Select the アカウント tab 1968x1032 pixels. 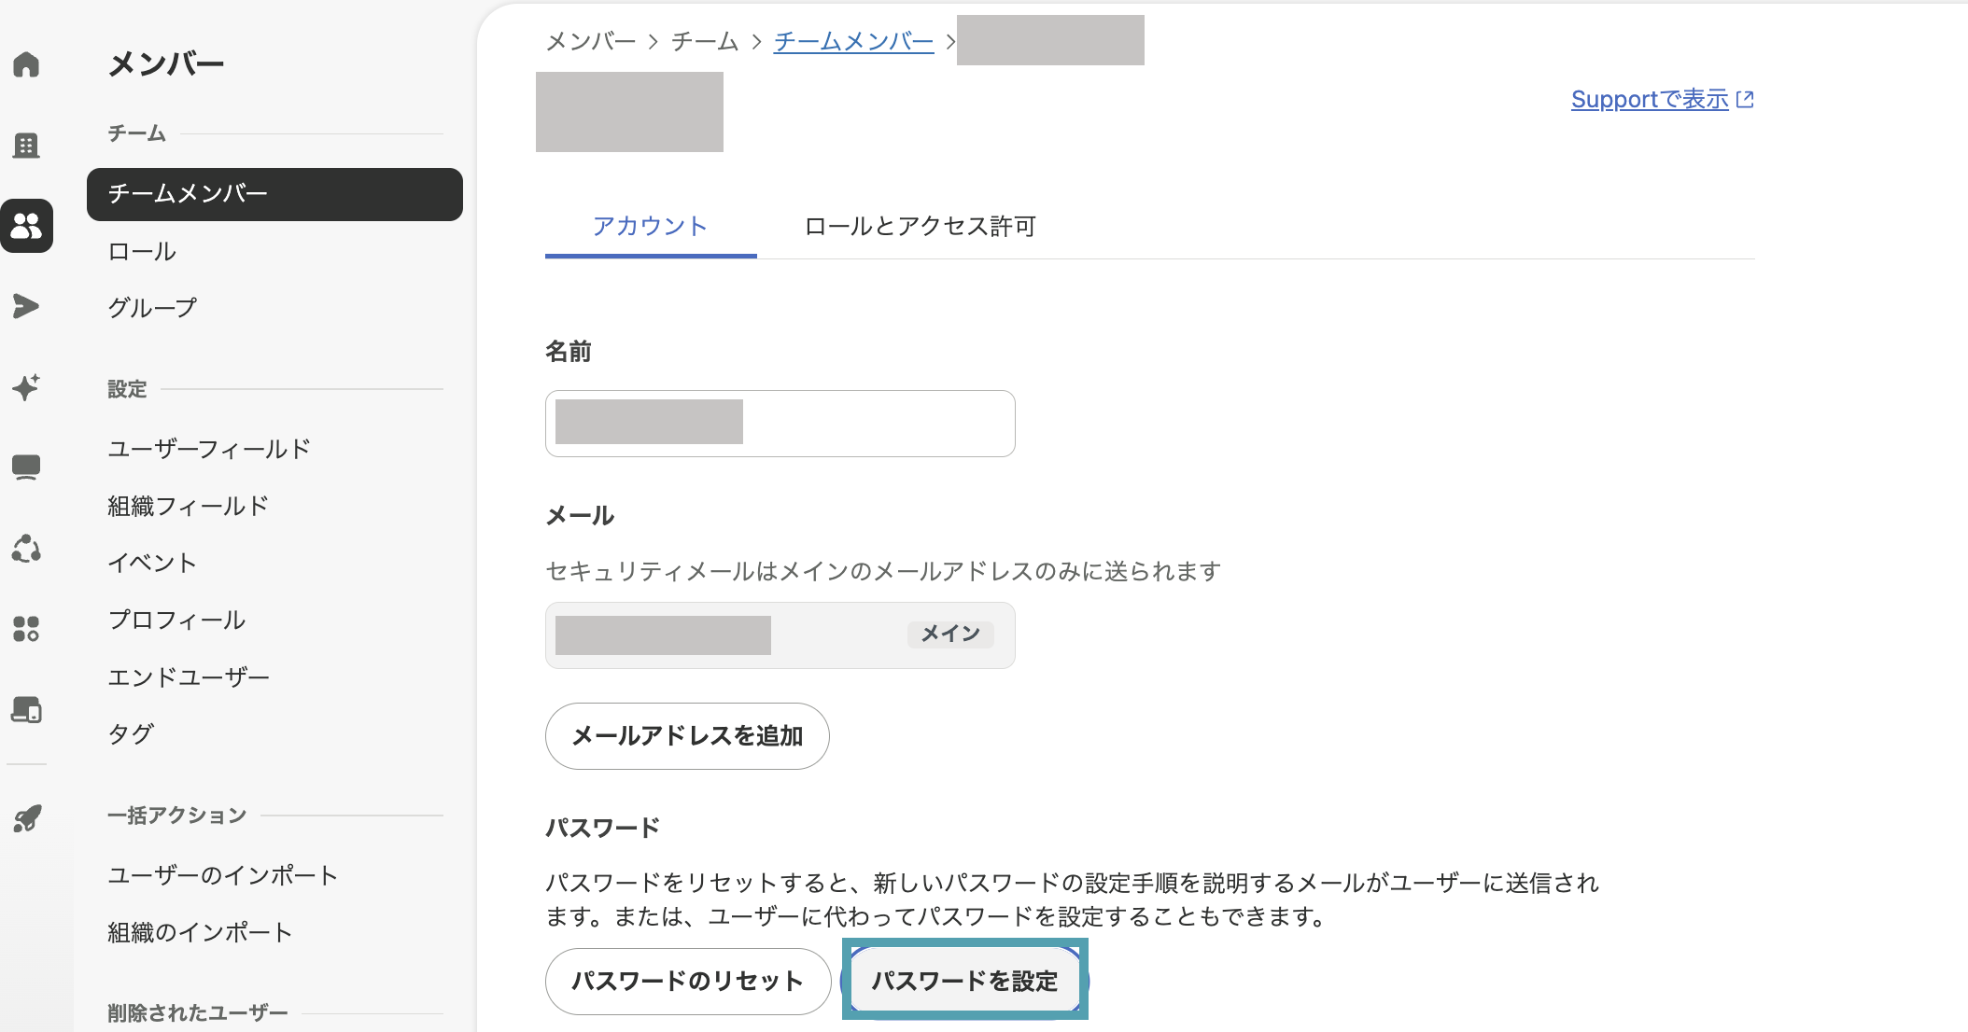tap(651, 227)
